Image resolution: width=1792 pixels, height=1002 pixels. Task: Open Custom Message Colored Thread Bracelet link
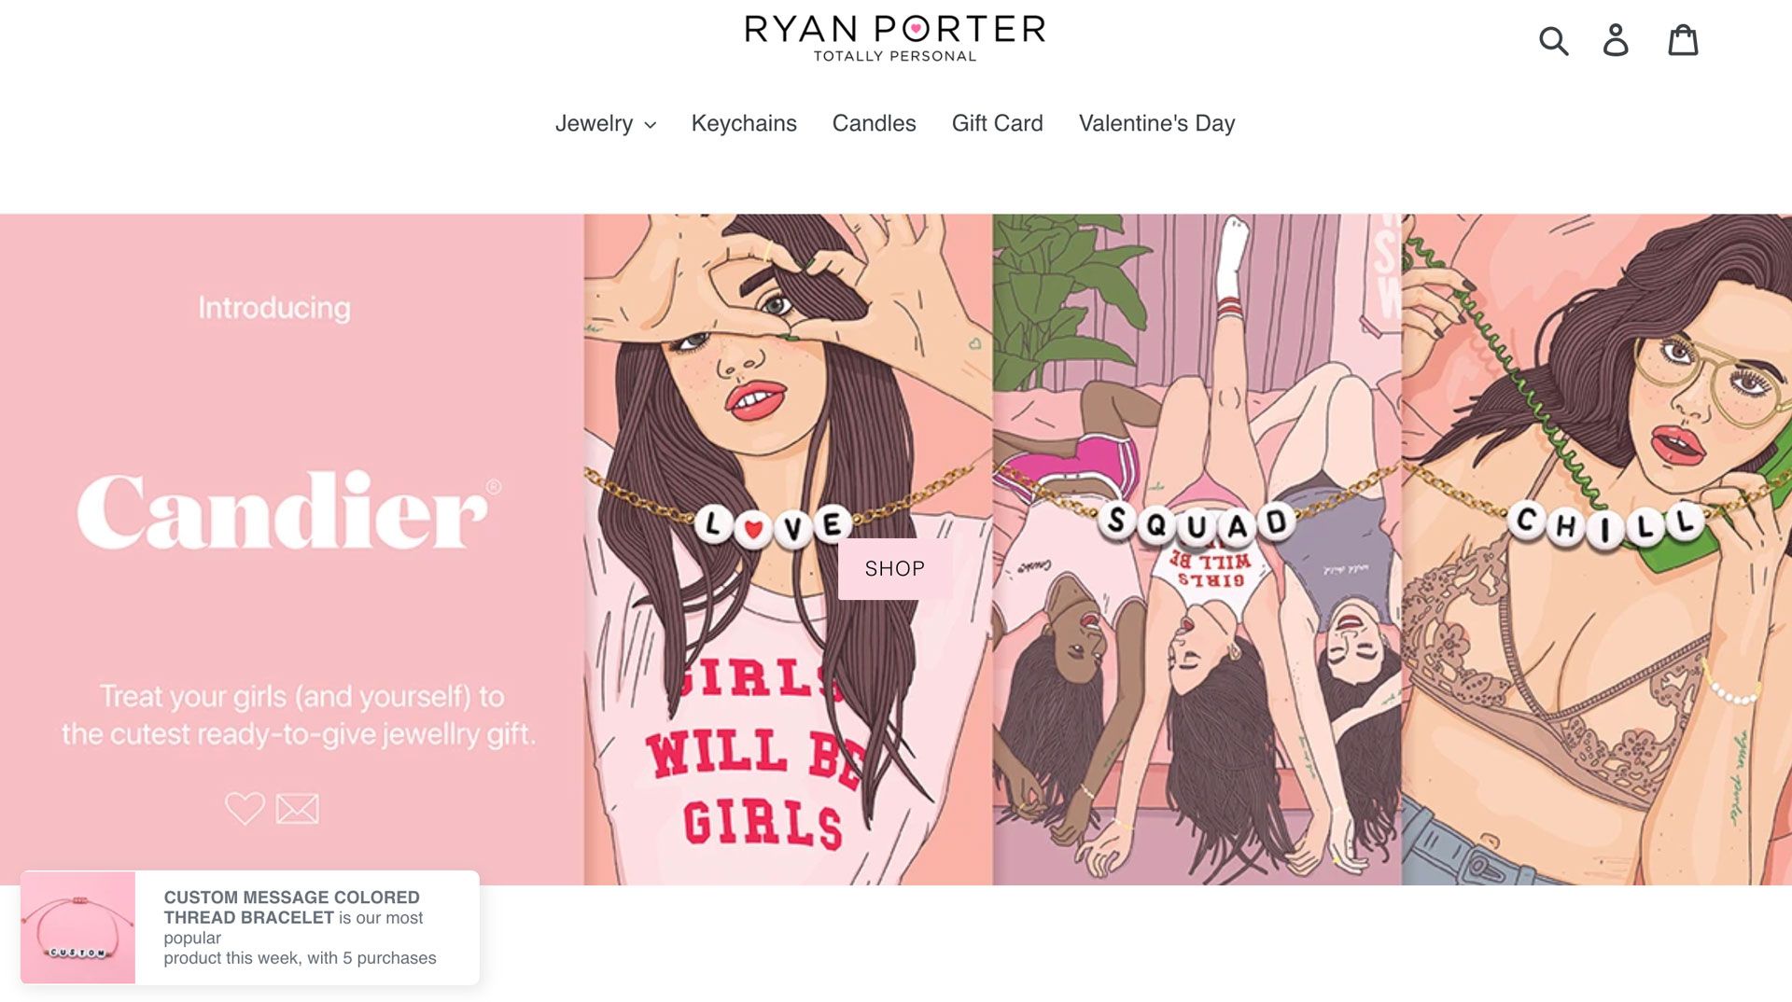tap(291, 908)
